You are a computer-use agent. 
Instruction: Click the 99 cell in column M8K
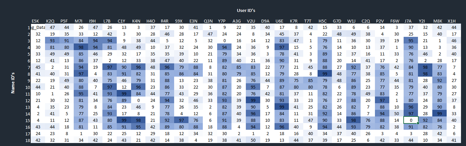(438, 113)
